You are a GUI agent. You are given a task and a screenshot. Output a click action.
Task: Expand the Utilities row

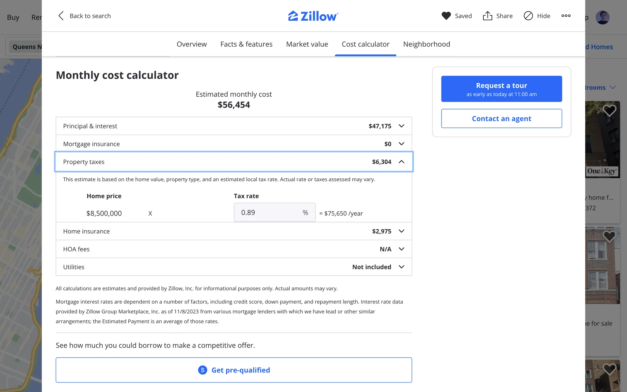401,267
